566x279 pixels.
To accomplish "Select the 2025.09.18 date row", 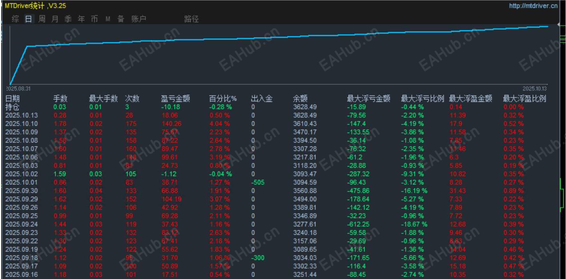I will click(x=21, y=258).
